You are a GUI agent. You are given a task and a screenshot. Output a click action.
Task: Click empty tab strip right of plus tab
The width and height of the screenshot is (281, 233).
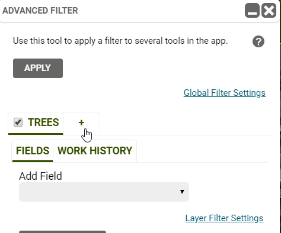pyautogui.click(x=185, y=124)
